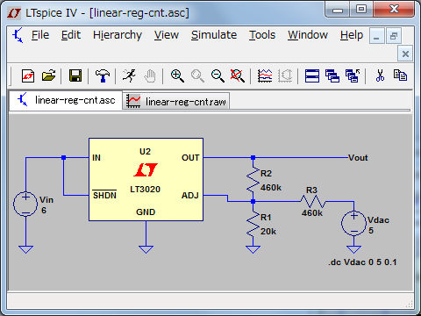This screenshot has height=316, width=421.
Task: Open the File menu
Action: [40, 35]
